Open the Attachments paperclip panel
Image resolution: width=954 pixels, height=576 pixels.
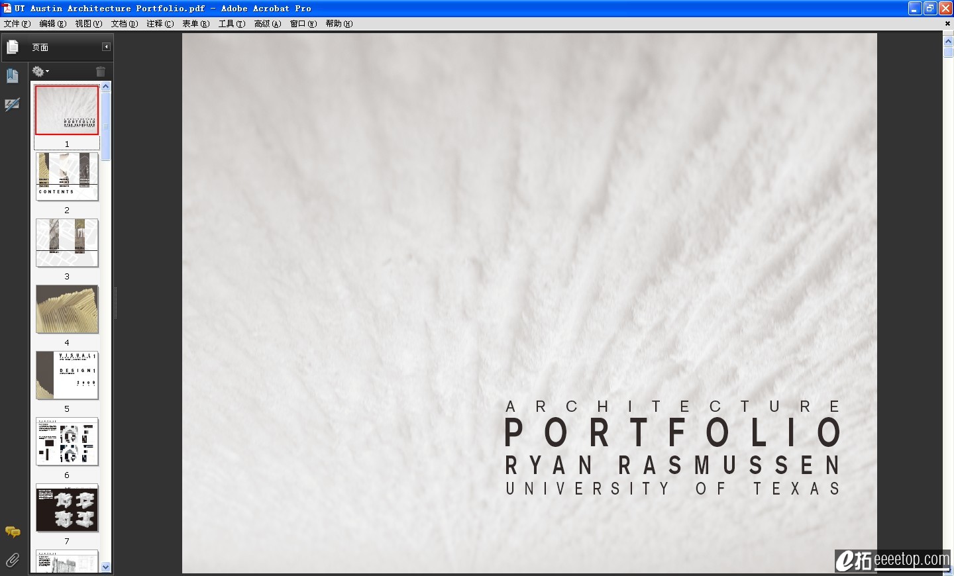point(13,560)
